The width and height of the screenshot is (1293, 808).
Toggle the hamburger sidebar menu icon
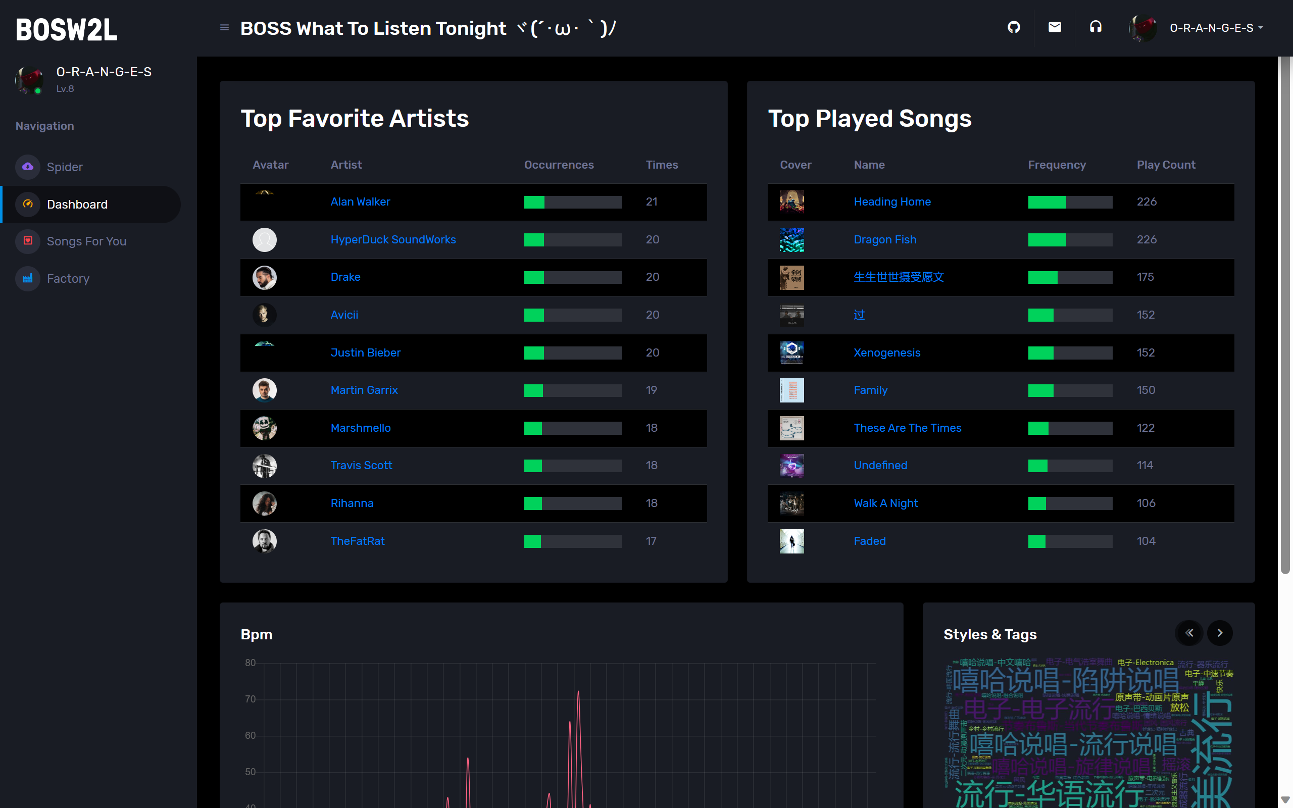coord(224,27)
